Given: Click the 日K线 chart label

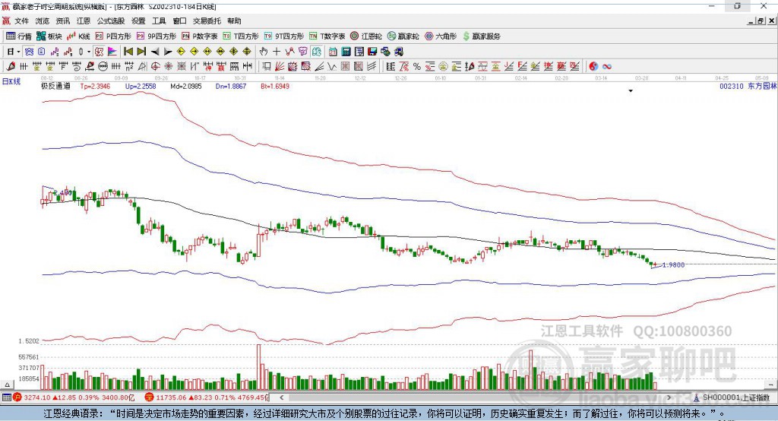Looking at the screenshot, I should (x=11, y=81).
